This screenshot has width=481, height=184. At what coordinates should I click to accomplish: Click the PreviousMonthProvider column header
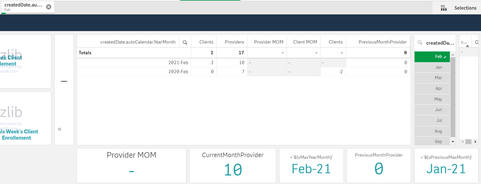click(x=382, y=42)
